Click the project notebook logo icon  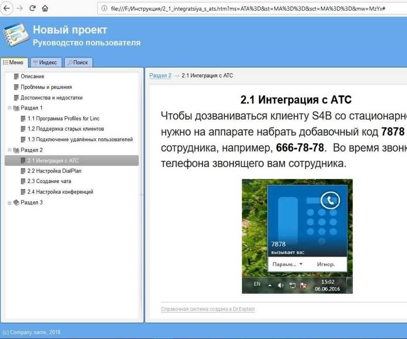pos(15,37)
